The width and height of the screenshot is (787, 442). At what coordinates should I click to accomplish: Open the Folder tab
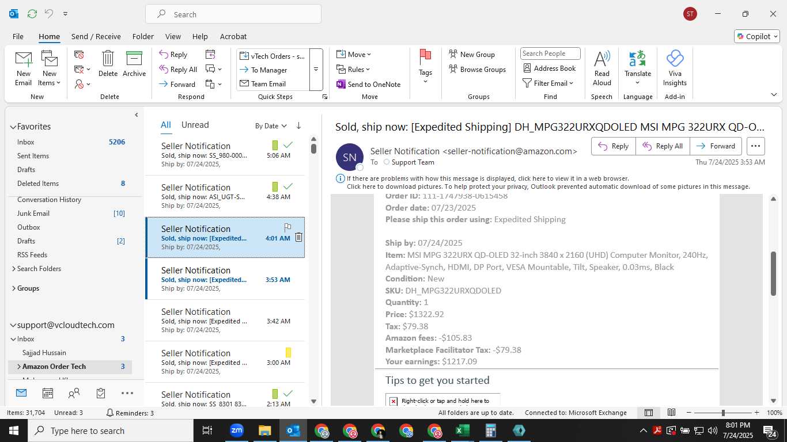143,36
